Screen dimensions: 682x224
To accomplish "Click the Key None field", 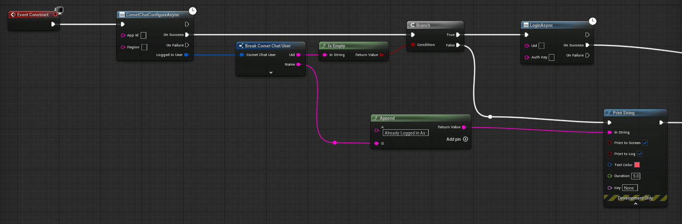I will (x=630, y=188).
